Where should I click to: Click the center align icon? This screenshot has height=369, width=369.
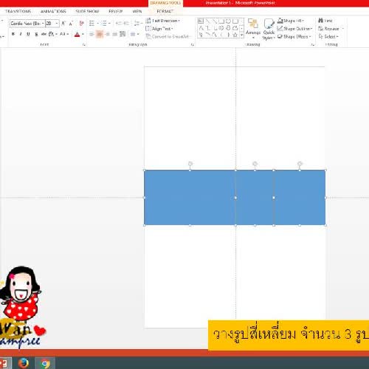click(100, 34)
